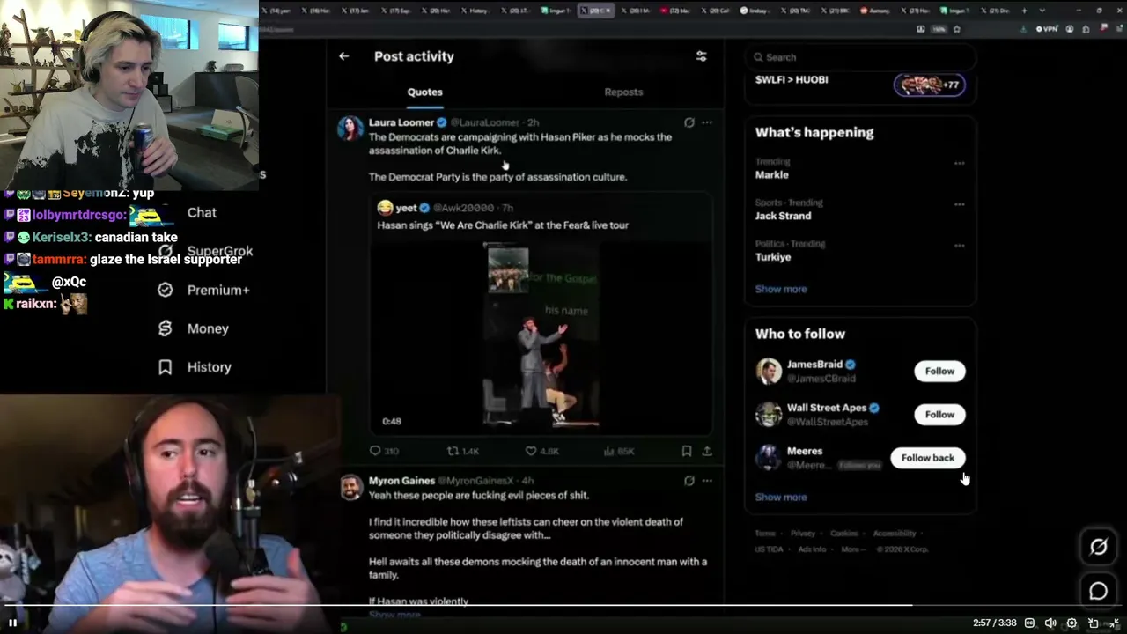This screenshot has width=1127, height=634.
Task: Follow JamesBraid
Action: click(939, 371)
